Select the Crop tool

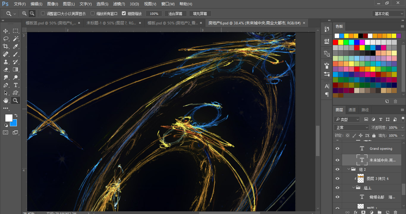tap(6, 46)
